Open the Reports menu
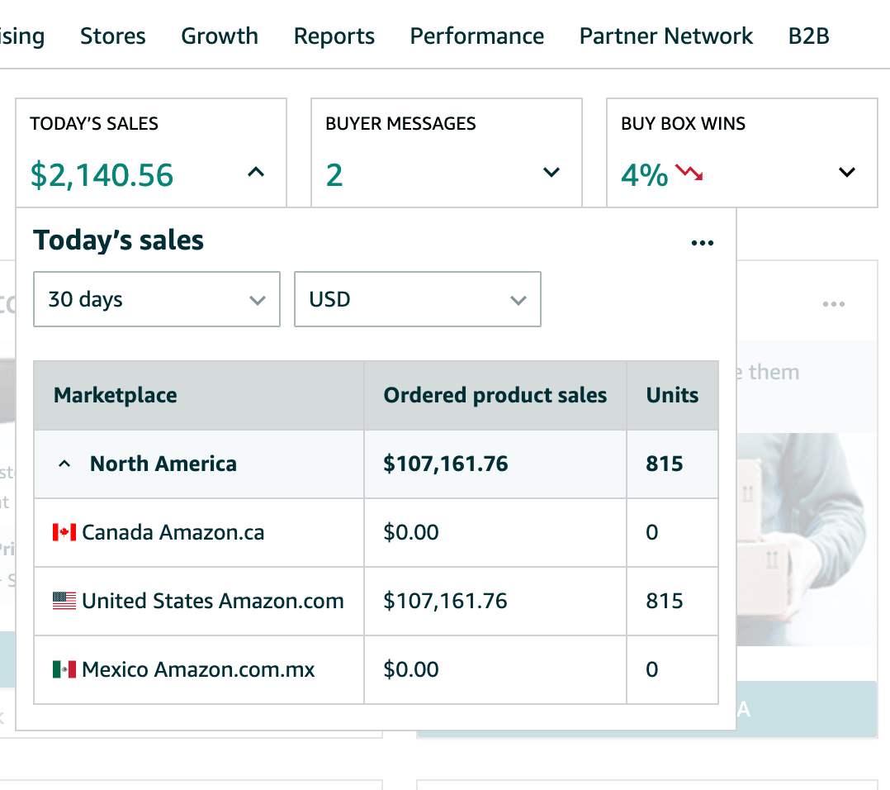Image resolution: width=890 pixels, height=790 pixels. pos(334,36)
